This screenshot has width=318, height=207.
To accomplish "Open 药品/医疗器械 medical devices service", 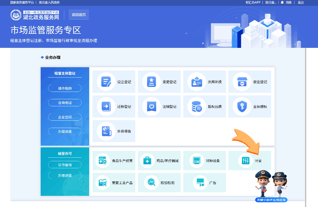I will [159, 161].
